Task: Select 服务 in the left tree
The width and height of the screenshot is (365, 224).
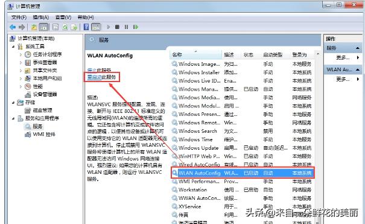Action: (x=38, y=126)
